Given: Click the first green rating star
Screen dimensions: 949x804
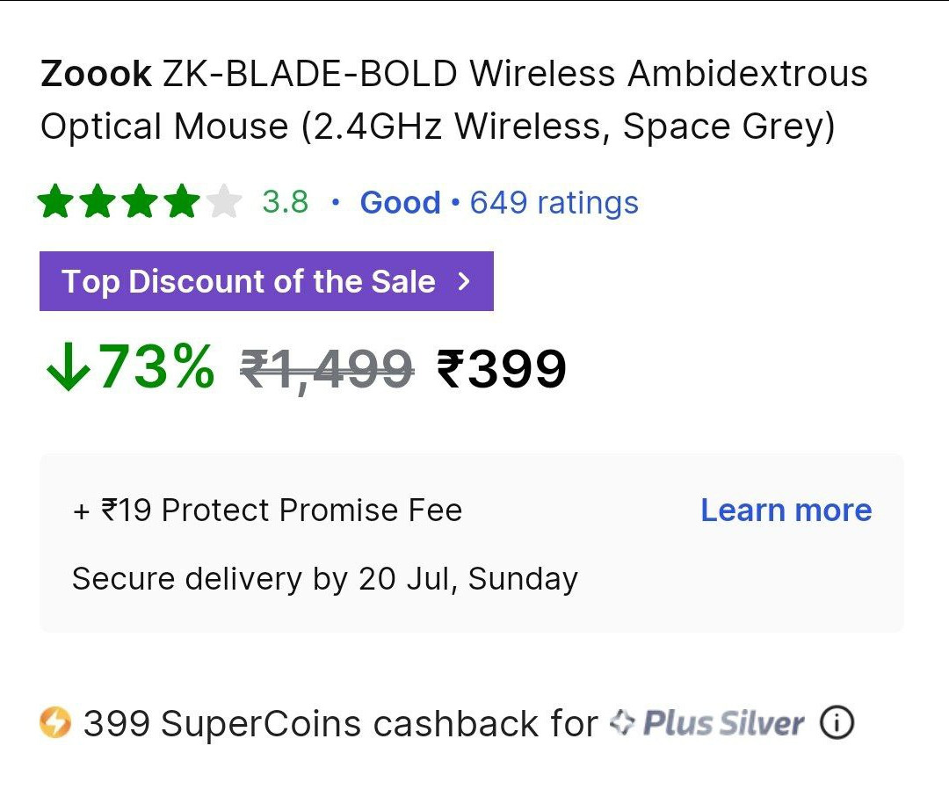Looking at the screenshot, I should 55,201.
